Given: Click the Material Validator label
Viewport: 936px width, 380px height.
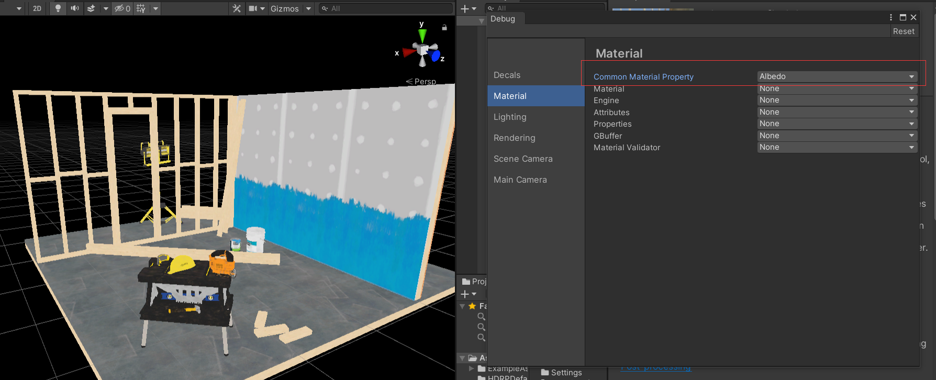Looking at the screenshot, I should (627, 148).
